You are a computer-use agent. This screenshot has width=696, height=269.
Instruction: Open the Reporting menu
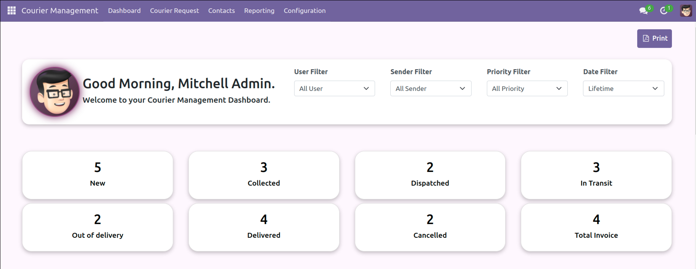pyautogui.click(x=259, y=11)
